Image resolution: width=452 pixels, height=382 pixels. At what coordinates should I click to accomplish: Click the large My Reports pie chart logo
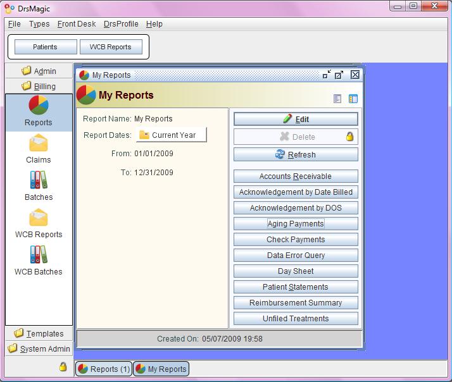86,95
